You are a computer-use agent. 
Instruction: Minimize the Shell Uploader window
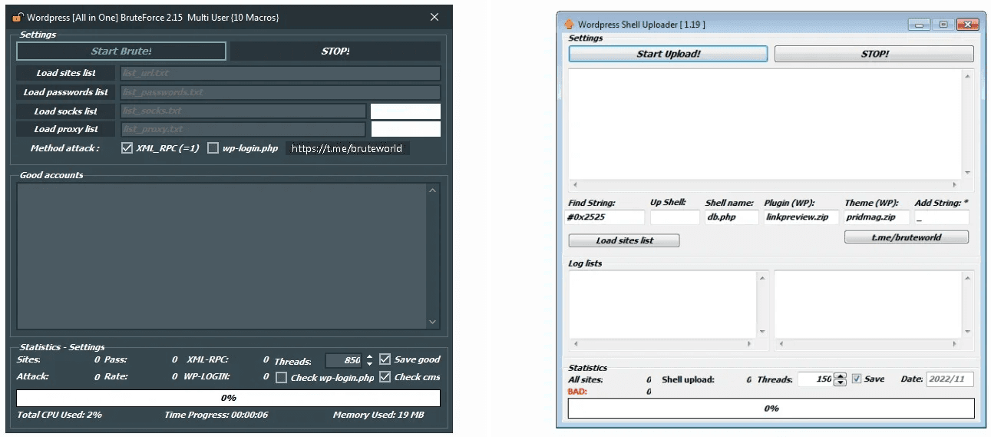pos(920,25)
